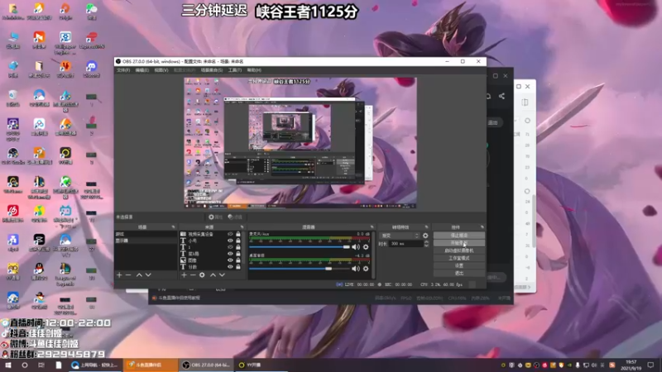Open notification center on taskbar

[x=650, y=365]
